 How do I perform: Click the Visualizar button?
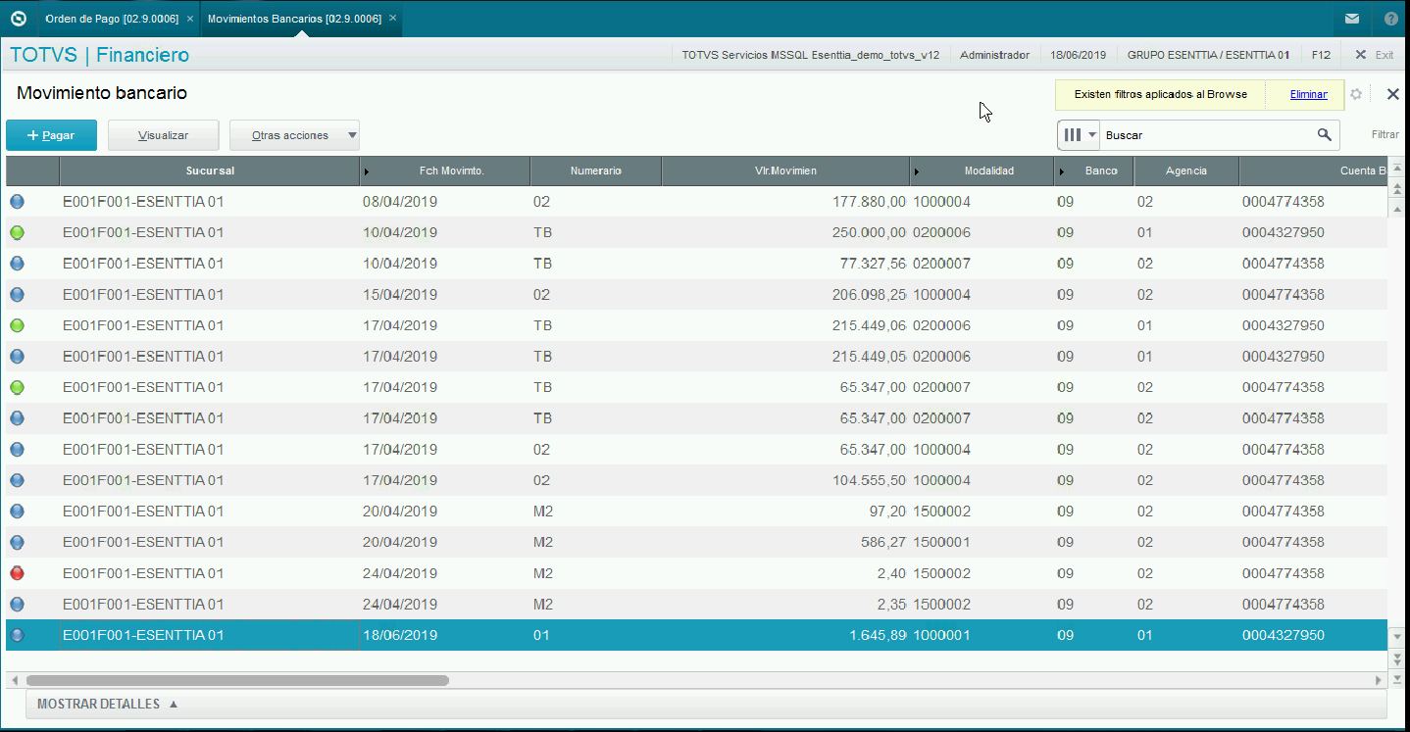pos(163,135)
